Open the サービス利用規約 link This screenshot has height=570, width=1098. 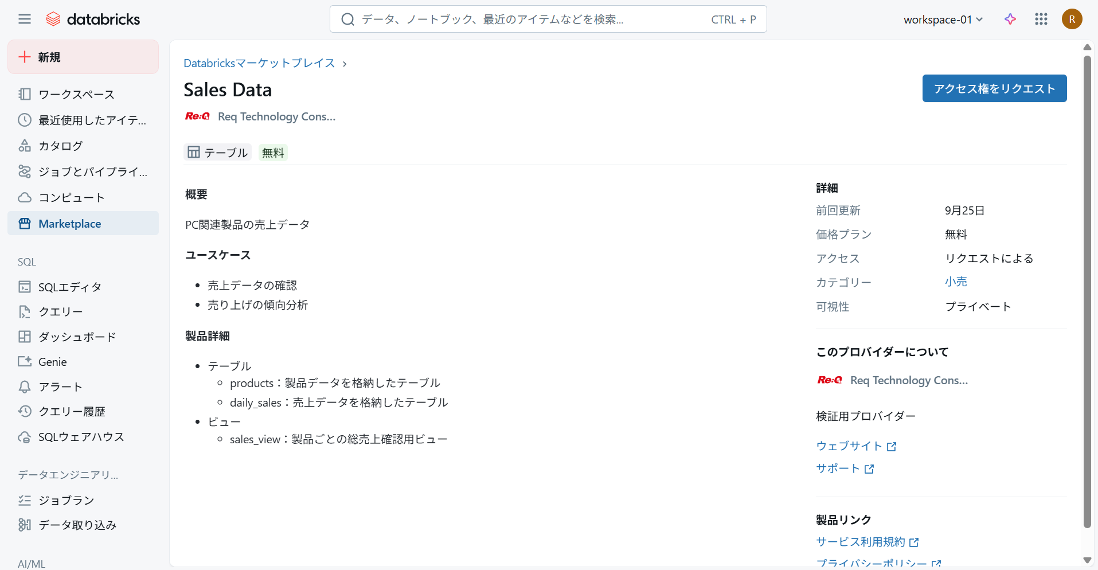coord(868,542)
